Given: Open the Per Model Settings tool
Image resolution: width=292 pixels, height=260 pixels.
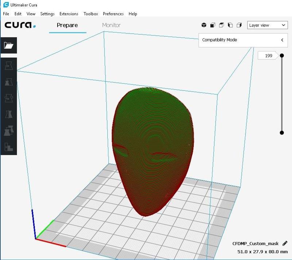Looking at the screenshot, I should (8, 130).
